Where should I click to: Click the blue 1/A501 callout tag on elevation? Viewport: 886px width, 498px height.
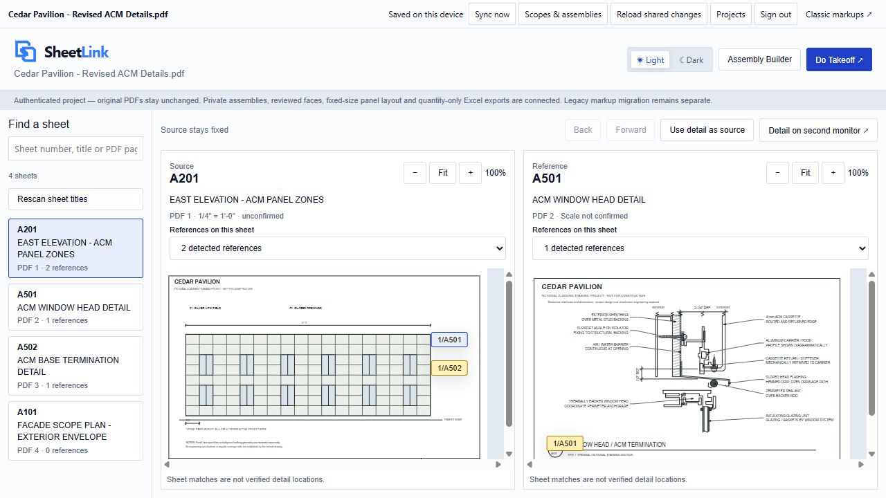[449, 340]
